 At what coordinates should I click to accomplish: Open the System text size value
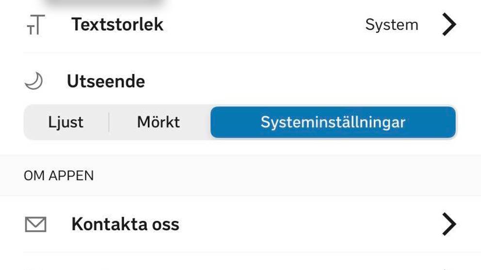[x=391, y=25]
